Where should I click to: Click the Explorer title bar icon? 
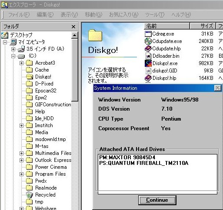click(x=4, y=5)
